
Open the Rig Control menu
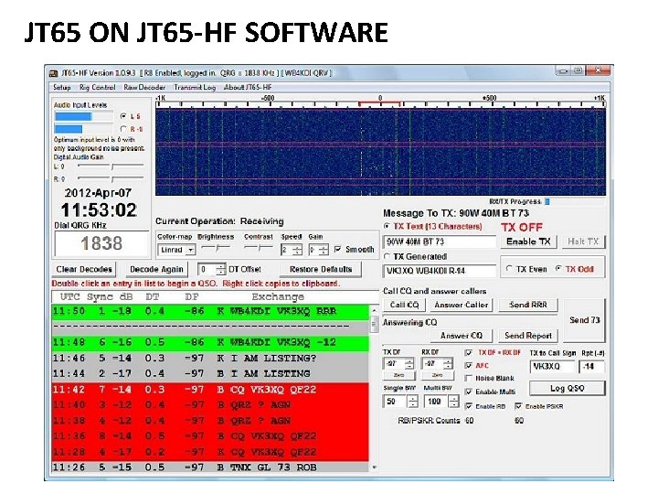point(97,88)
